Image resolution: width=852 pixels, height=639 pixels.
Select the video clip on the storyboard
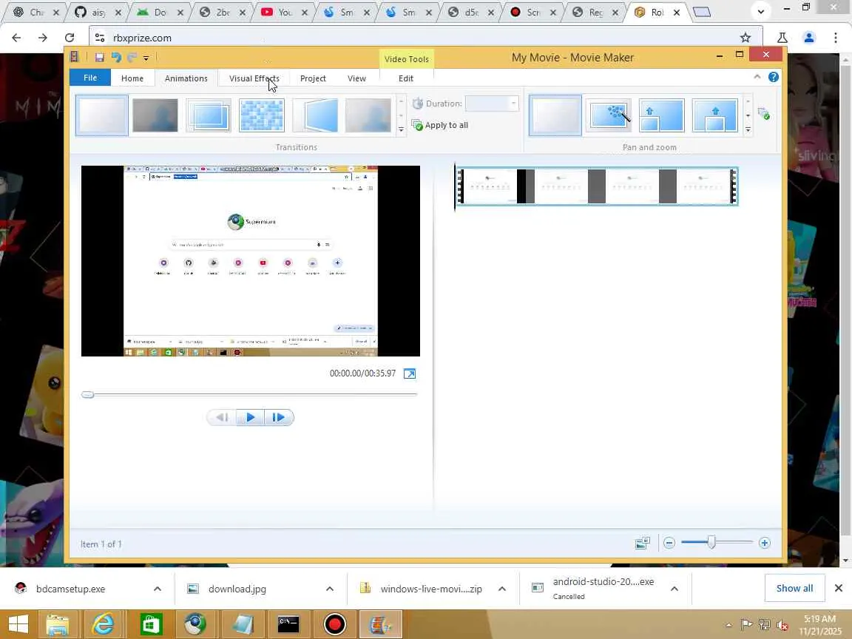point(596,186)
